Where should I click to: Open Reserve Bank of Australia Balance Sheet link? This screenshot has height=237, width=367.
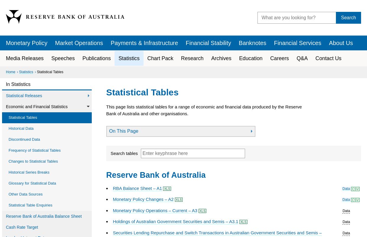pyautogui.click(x=44, y=216)
